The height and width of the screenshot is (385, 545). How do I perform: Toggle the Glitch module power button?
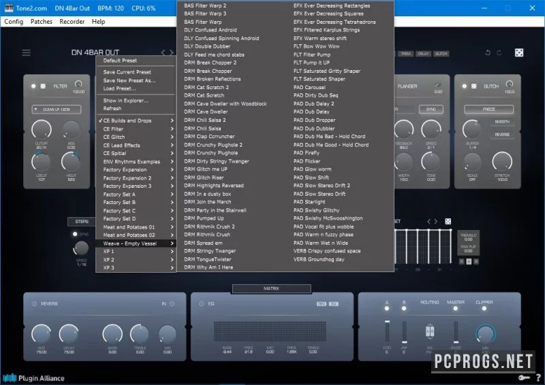[x=465, y=86]
